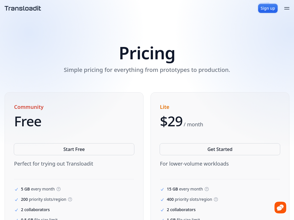294x220 pixels.
Task: Click checkmark next to Community 2 collaborators
Action: (16, 210)
